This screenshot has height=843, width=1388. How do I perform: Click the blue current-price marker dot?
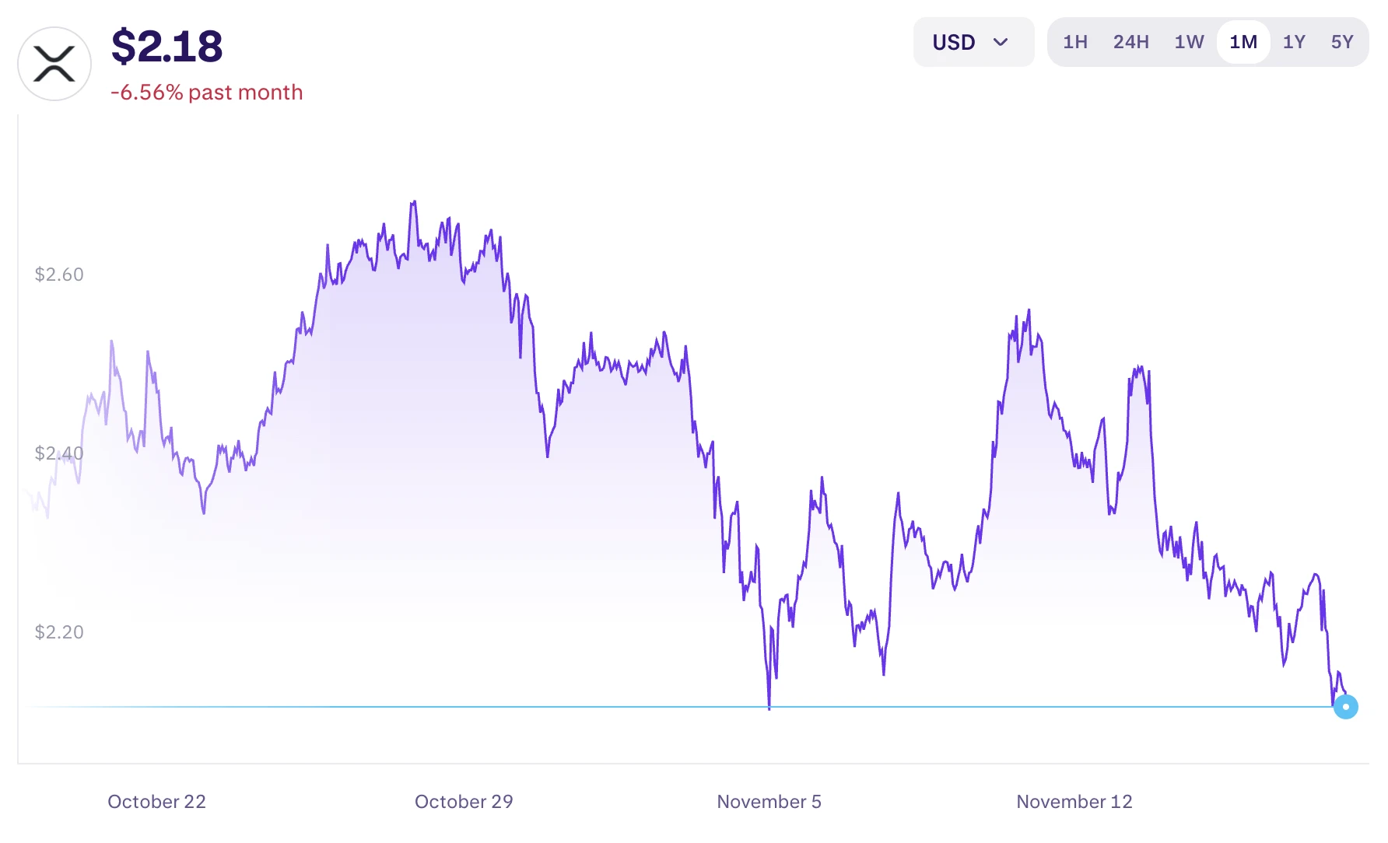(1345, 707)
